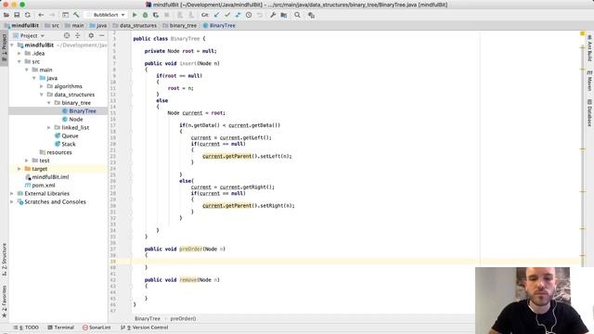Select the BinaryTree class in the Project tree
Image resolution: width=594 pixels, height=334 pixels.
(79, 111)
